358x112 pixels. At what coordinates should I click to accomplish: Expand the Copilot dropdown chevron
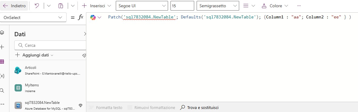(99, 18)
